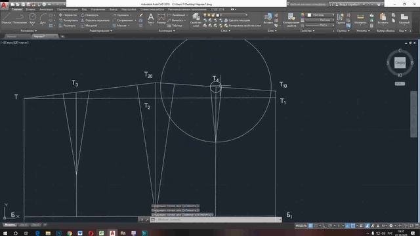
Task: Open the linetype ПоСл... dropdown
Action: [x=320, y=26]
